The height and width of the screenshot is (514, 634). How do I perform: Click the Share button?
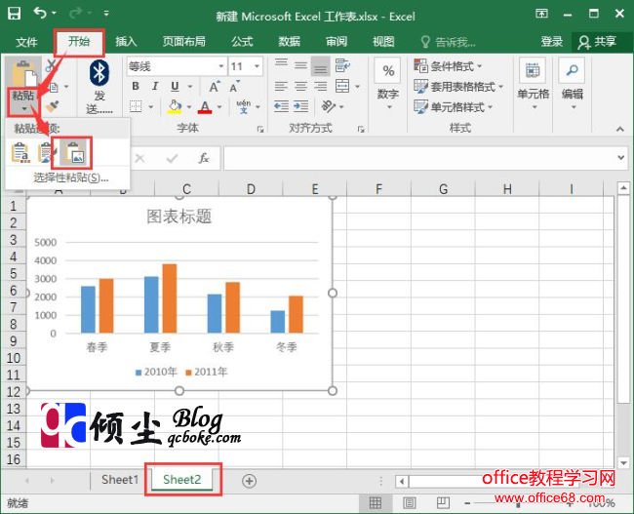pyautogui.click(x=597, y=42)
